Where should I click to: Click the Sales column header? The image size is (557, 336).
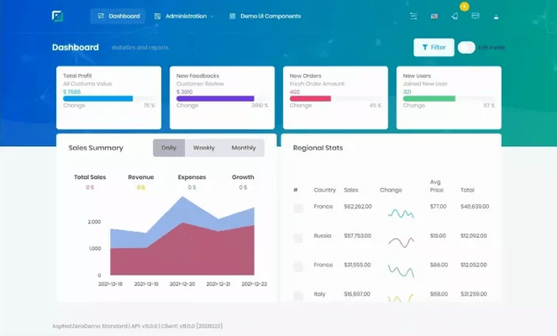351,190
